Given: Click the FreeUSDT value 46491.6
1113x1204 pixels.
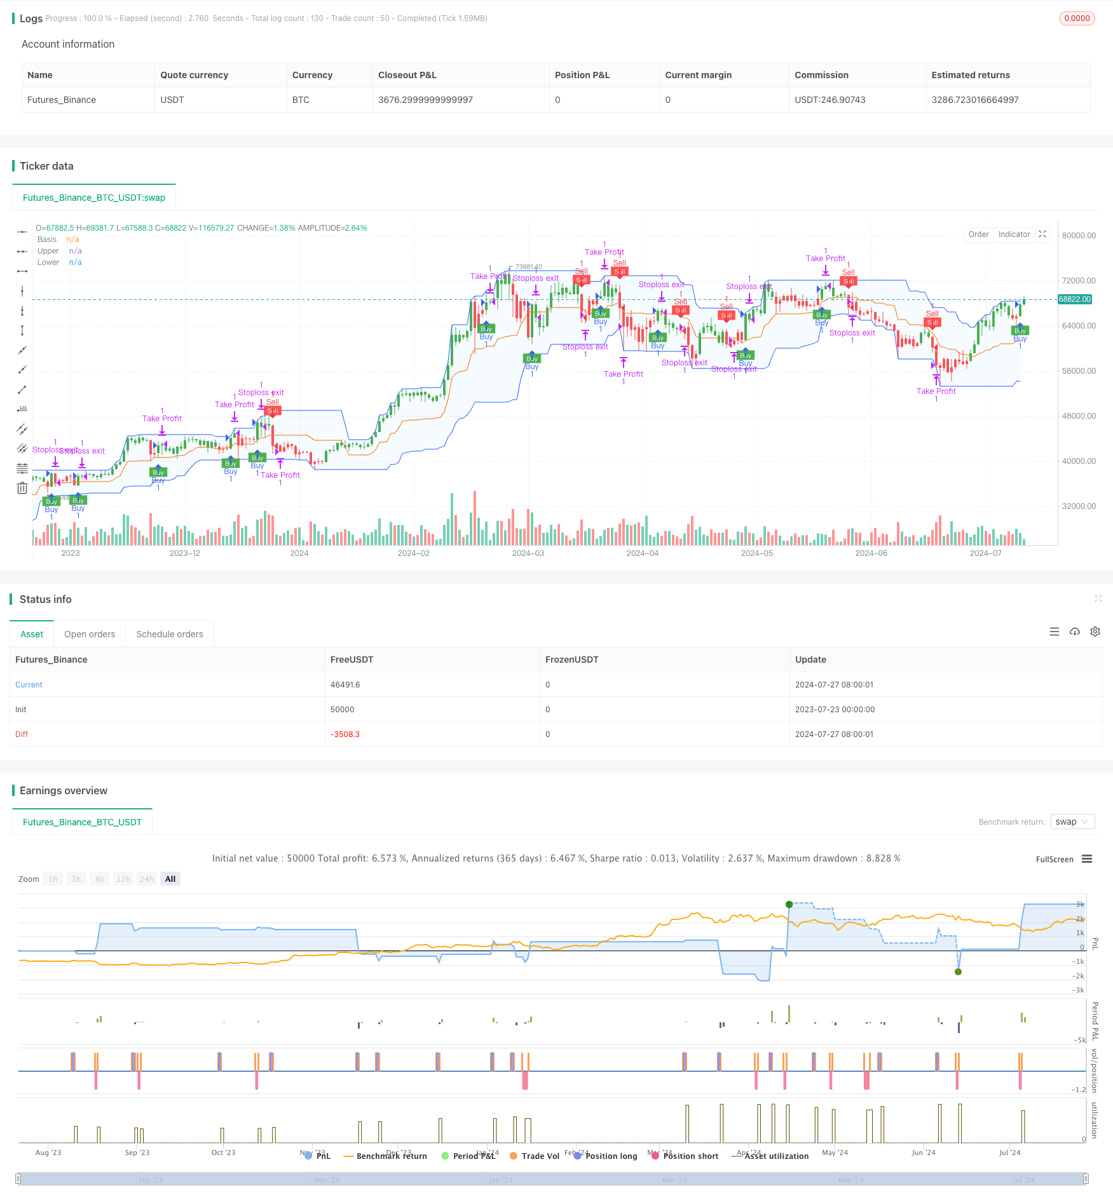Looking at the screenshot, I should [345, 685].
